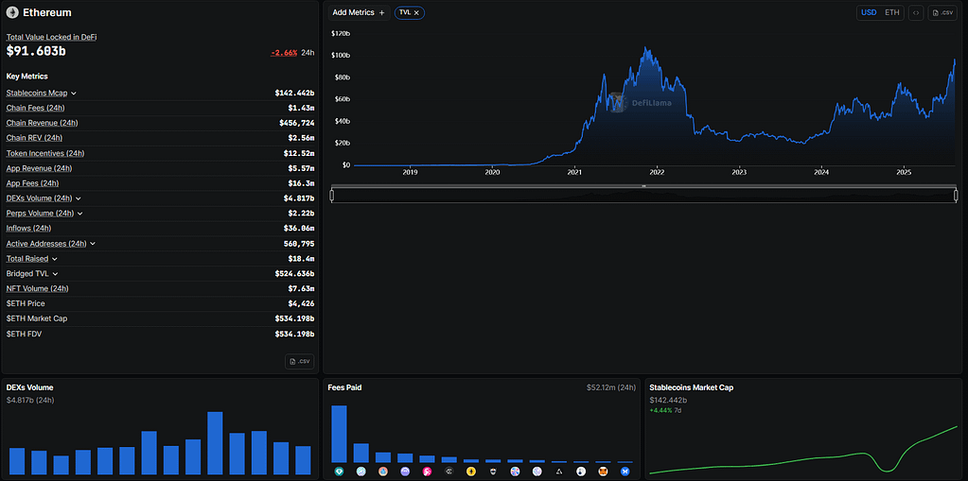This screenshot has width=968, height=481.
Task: Open the embed code icon button above the chart
Action: [x=916, y=12]
